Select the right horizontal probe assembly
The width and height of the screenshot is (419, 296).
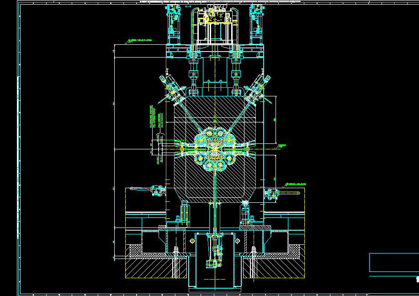282,193
